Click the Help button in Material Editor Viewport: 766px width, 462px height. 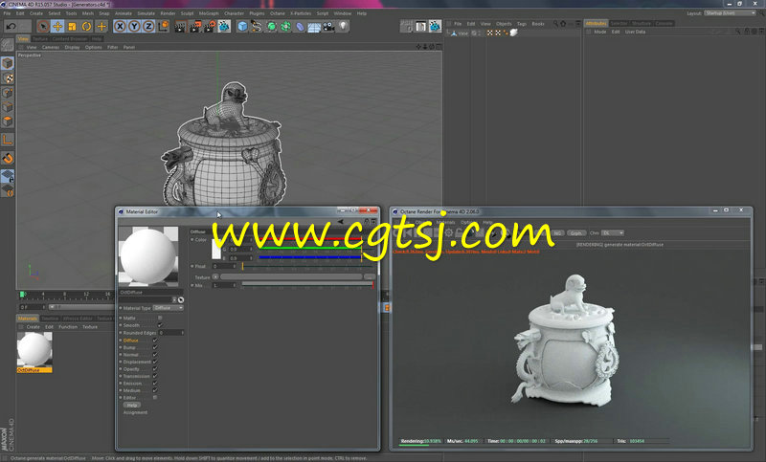point(131,405)
